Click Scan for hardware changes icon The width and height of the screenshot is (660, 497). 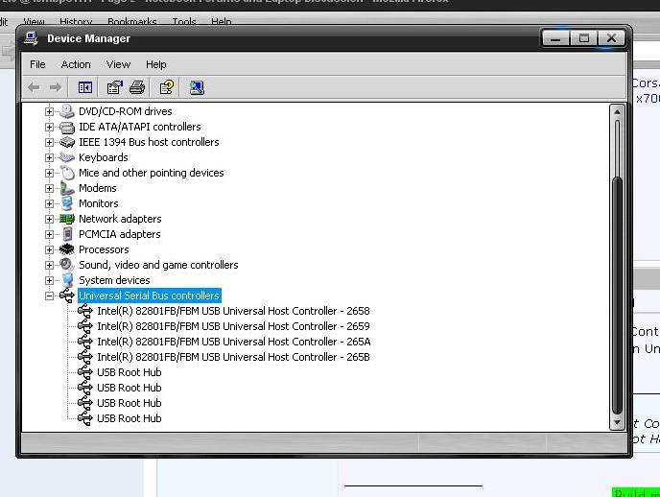[x=197, y=87]
